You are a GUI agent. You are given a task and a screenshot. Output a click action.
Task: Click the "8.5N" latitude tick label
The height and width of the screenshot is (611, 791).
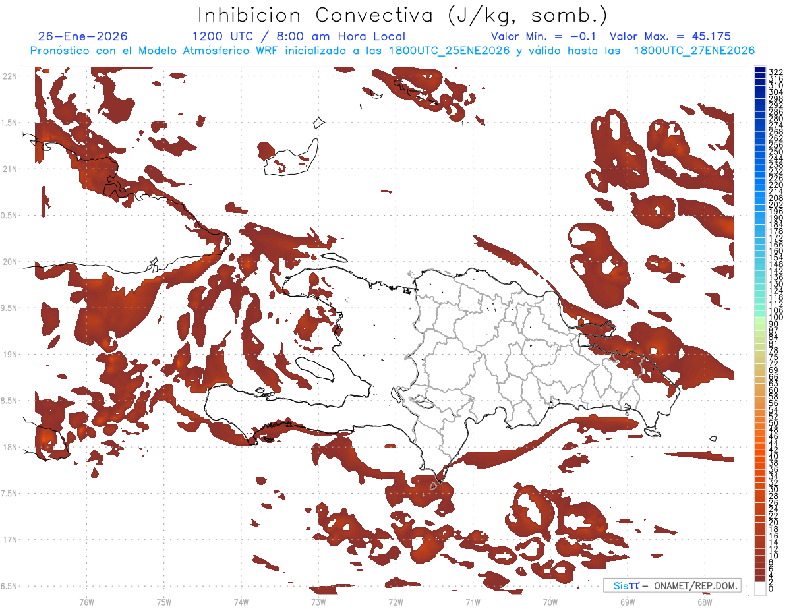point(9,401)
